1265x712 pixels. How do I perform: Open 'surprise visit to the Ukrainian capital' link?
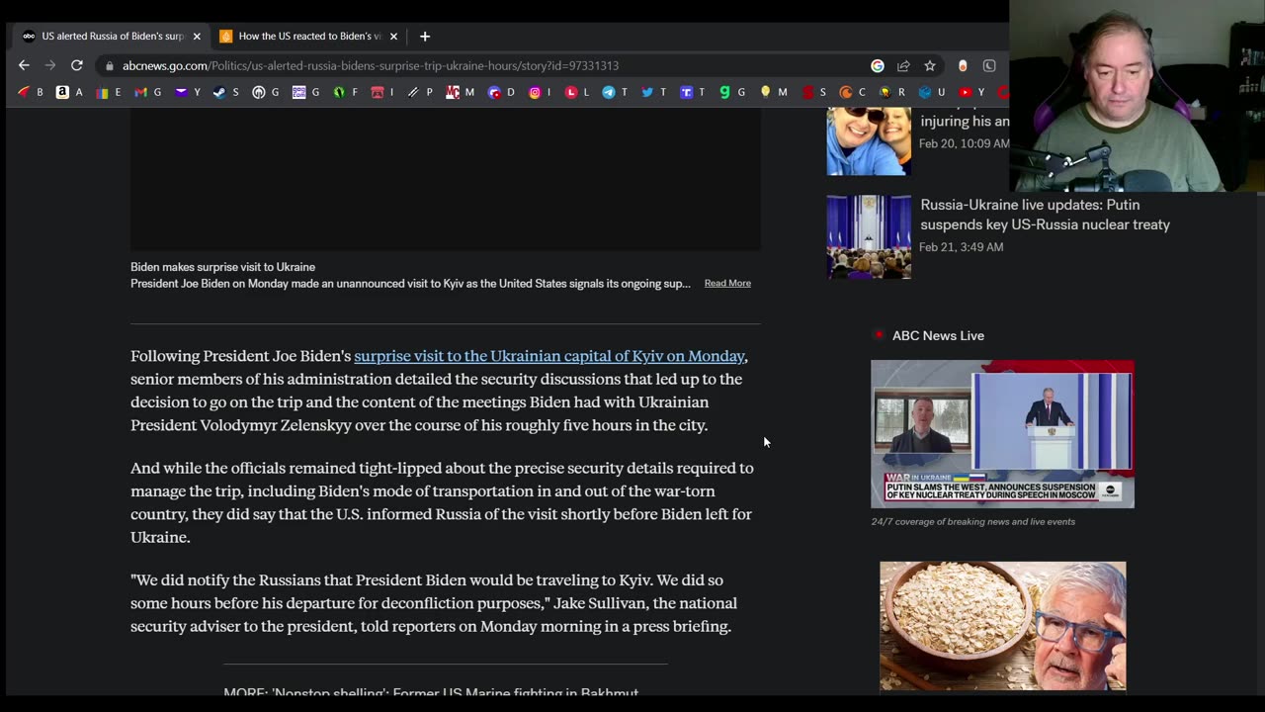tap(548, 356)
